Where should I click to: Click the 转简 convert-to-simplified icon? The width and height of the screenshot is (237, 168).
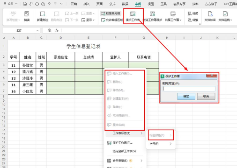coord(193,14)
